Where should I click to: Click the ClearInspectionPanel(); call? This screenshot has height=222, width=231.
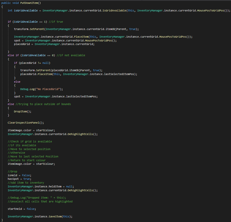click(x=26, y=123)
